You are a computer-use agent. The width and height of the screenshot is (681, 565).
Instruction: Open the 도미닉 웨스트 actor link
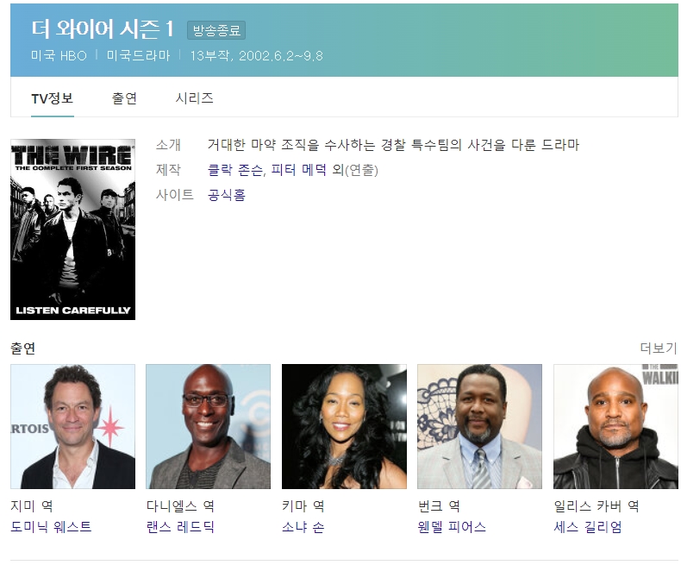[x=51, y=527]
